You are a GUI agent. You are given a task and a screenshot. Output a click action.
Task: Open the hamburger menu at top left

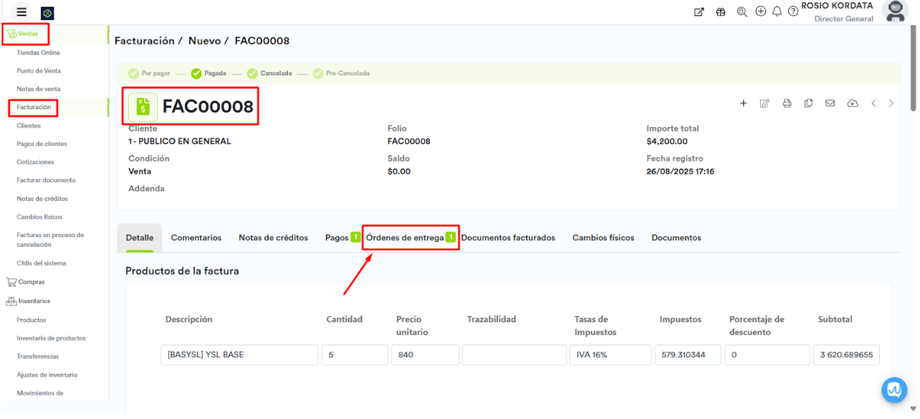click(x=22, y=12)
